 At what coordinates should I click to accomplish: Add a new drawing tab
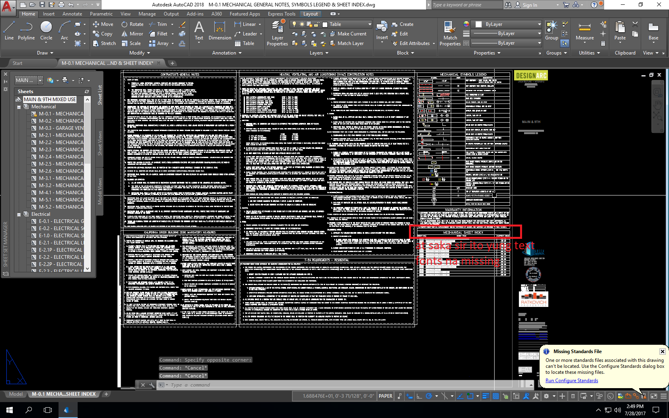click(172, 63)
